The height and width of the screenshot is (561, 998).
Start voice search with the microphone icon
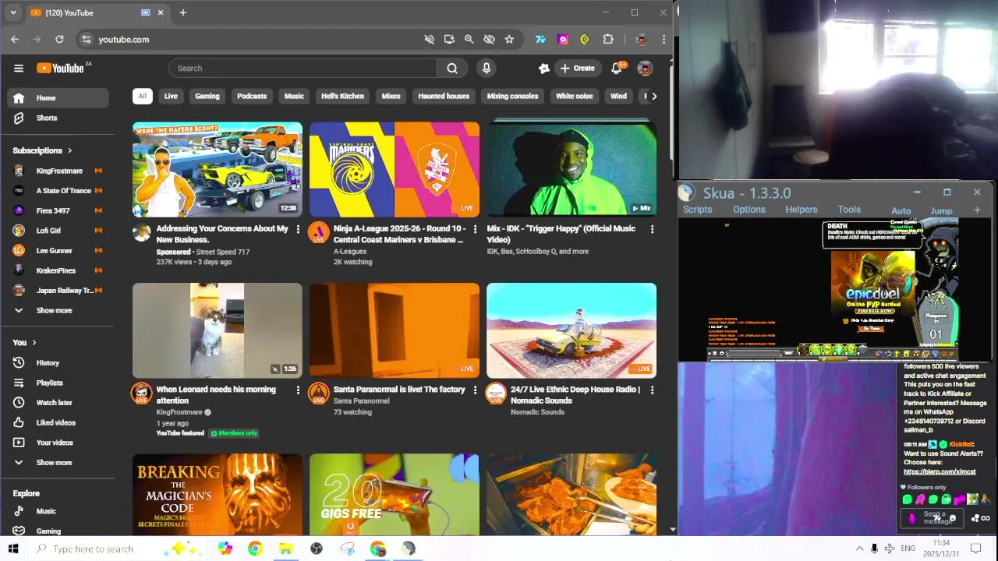tap(487, 68)
